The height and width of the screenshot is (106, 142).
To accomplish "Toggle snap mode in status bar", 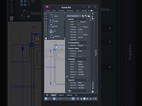I will pyautogui.click(x=54, y=99).
